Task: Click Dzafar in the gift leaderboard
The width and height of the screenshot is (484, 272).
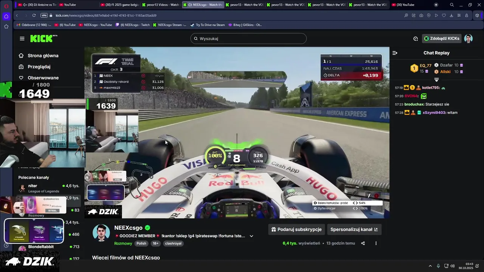Action: [446, 65]
